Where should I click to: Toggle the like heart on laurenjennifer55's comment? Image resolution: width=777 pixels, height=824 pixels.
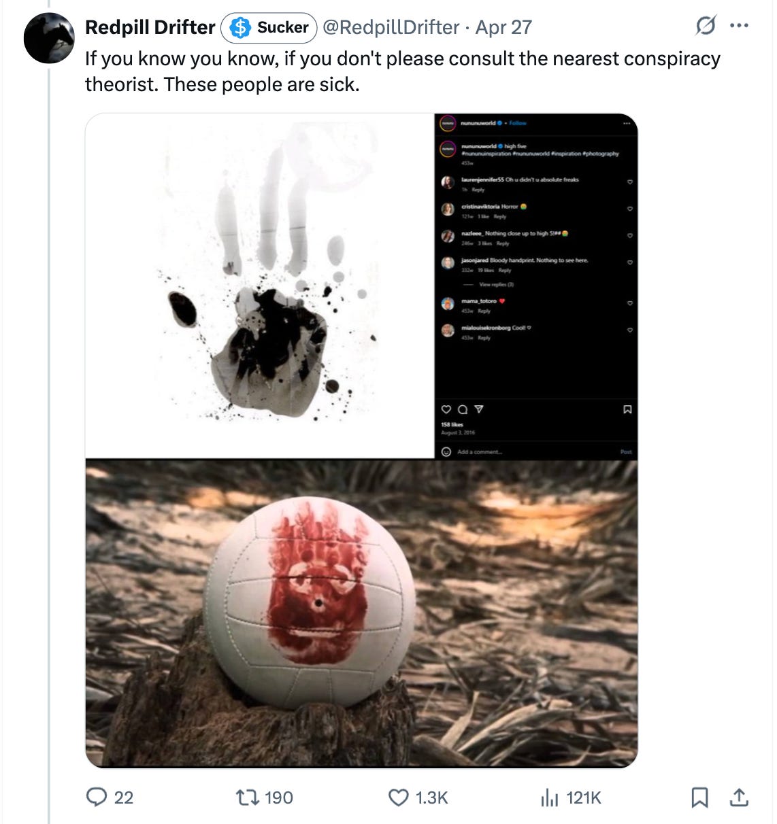(x=629, y=182)
